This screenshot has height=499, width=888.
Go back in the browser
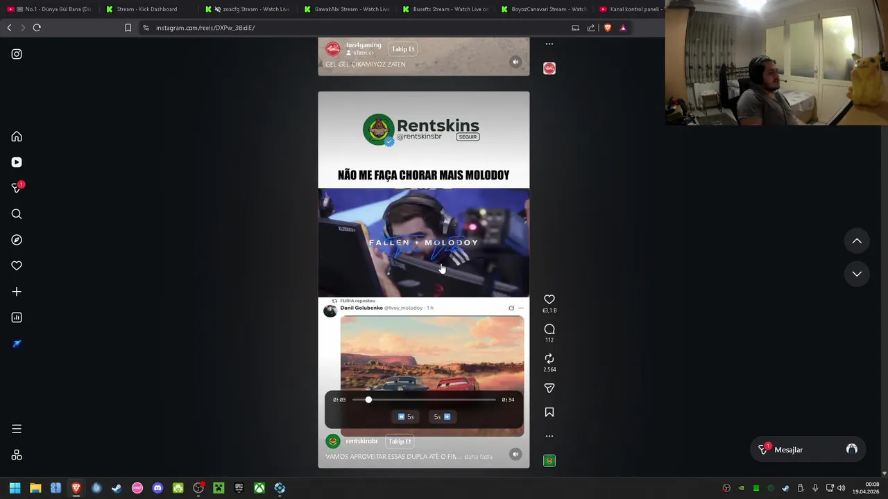tap(9, 28)
